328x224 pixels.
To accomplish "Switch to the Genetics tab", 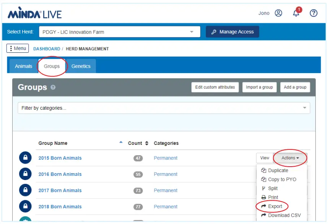I will [x=81, y=66].
